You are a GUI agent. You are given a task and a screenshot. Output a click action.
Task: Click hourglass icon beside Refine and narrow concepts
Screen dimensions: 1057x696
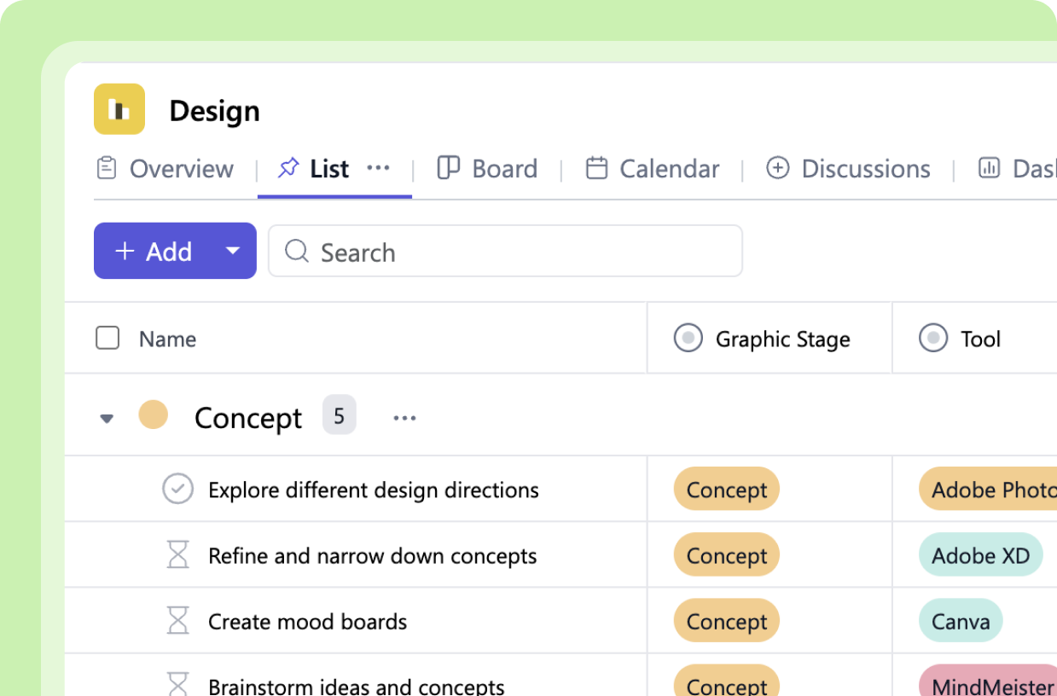coord(177,555)
